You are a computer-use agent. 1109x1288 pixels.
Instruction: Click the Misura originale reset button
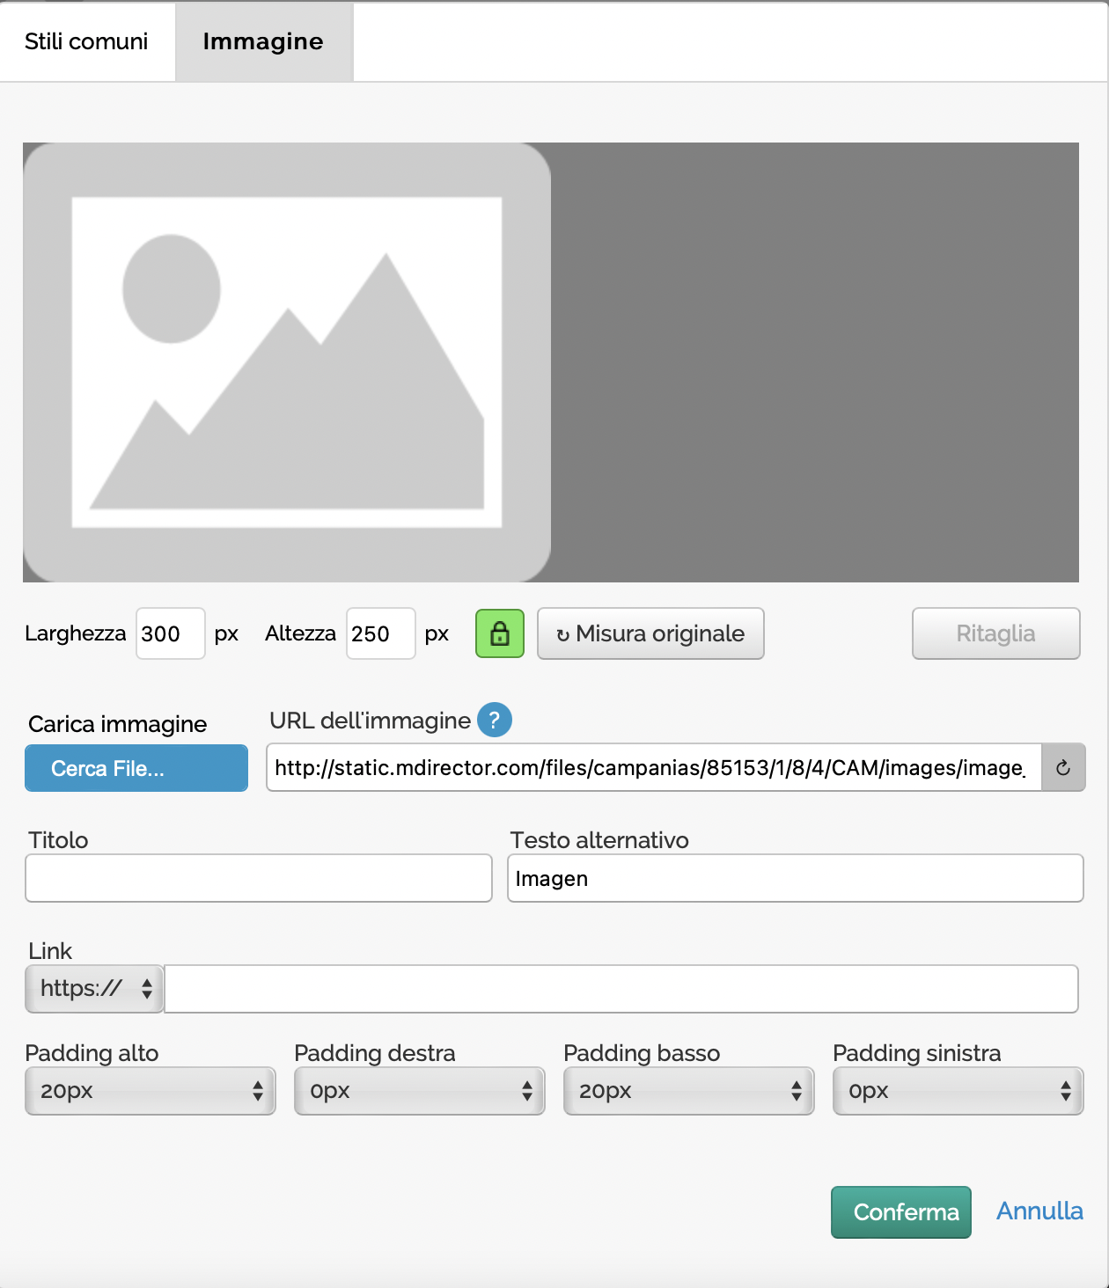point(650,633)
